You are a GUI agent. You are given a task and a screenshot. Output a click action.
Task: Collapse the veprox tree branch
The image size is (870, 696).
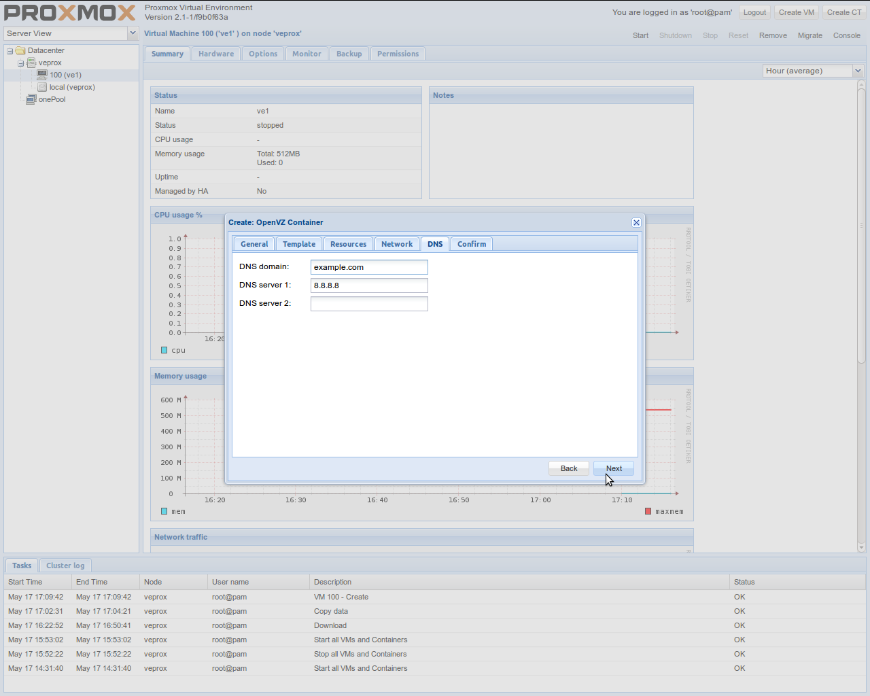pyautogui.click(x=20, y=63)
